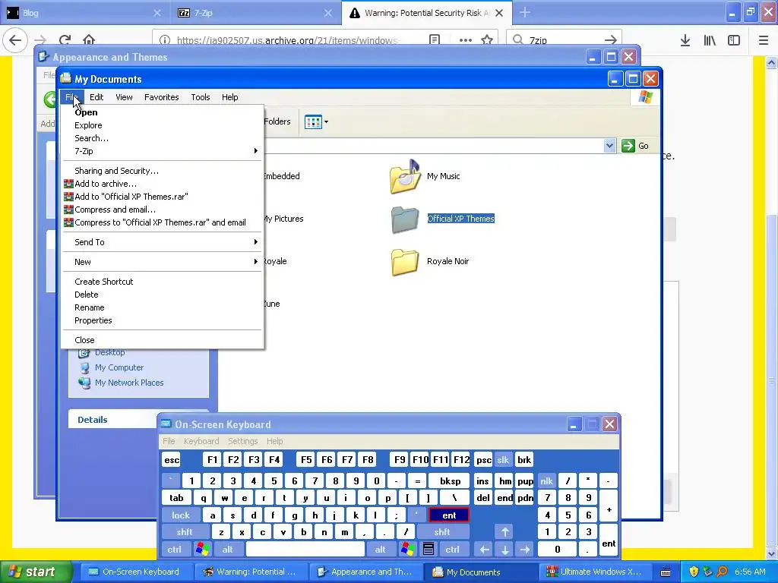Select Sharing and Security... entry
This screenshot has width=778, height=583.
pyautogui.click(x=162, y=171)
